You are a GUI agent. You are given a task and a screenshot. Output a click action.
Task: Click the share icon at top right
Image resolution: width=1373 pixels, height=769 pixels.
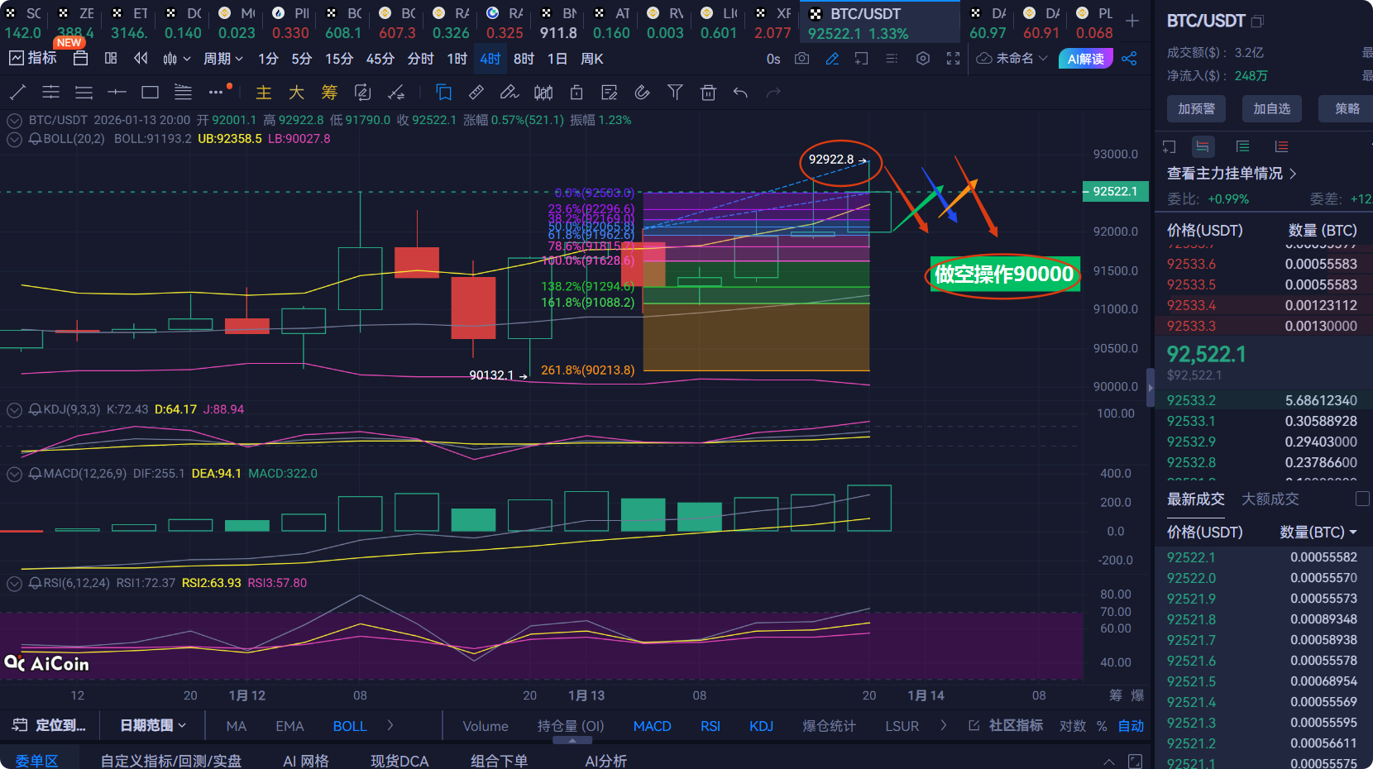[x=1130, y=58]
